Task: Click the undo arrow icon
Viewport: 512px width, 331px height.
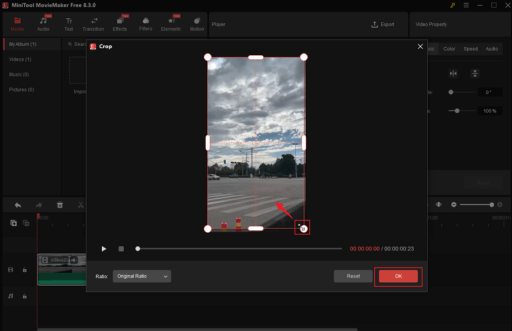Action: pos(18,205)
